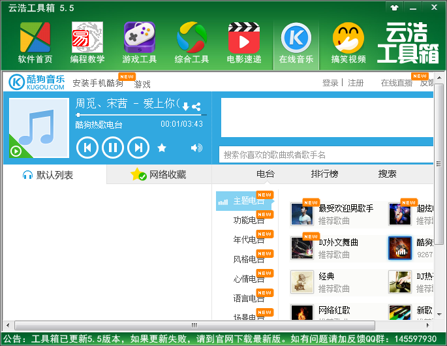Click the 注册 register link
Screen dimensions: 447x346
(356, 83)
